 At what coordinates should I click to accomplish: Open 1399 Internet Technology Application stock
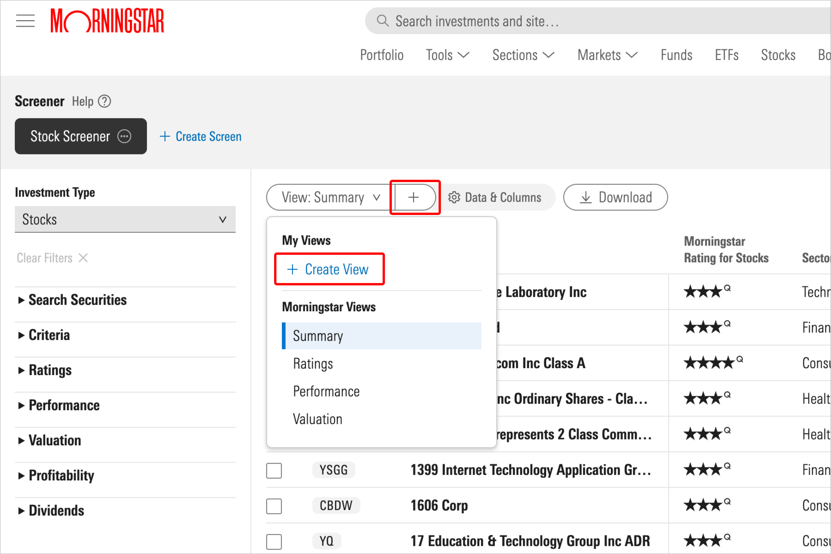click(x=531, y=470)
